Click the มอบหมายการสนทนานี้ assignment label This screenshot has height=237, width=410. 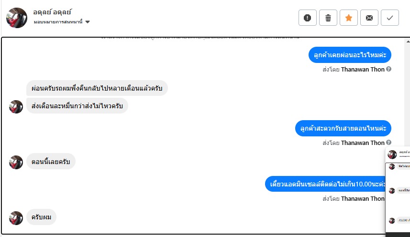(58, 22)
